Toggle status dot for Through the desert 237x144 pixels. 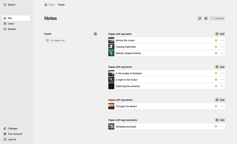(x=216, y=106)
